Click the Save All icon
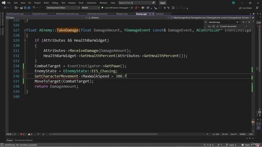The height and width of the screenshot is (147, 262). 29,8
